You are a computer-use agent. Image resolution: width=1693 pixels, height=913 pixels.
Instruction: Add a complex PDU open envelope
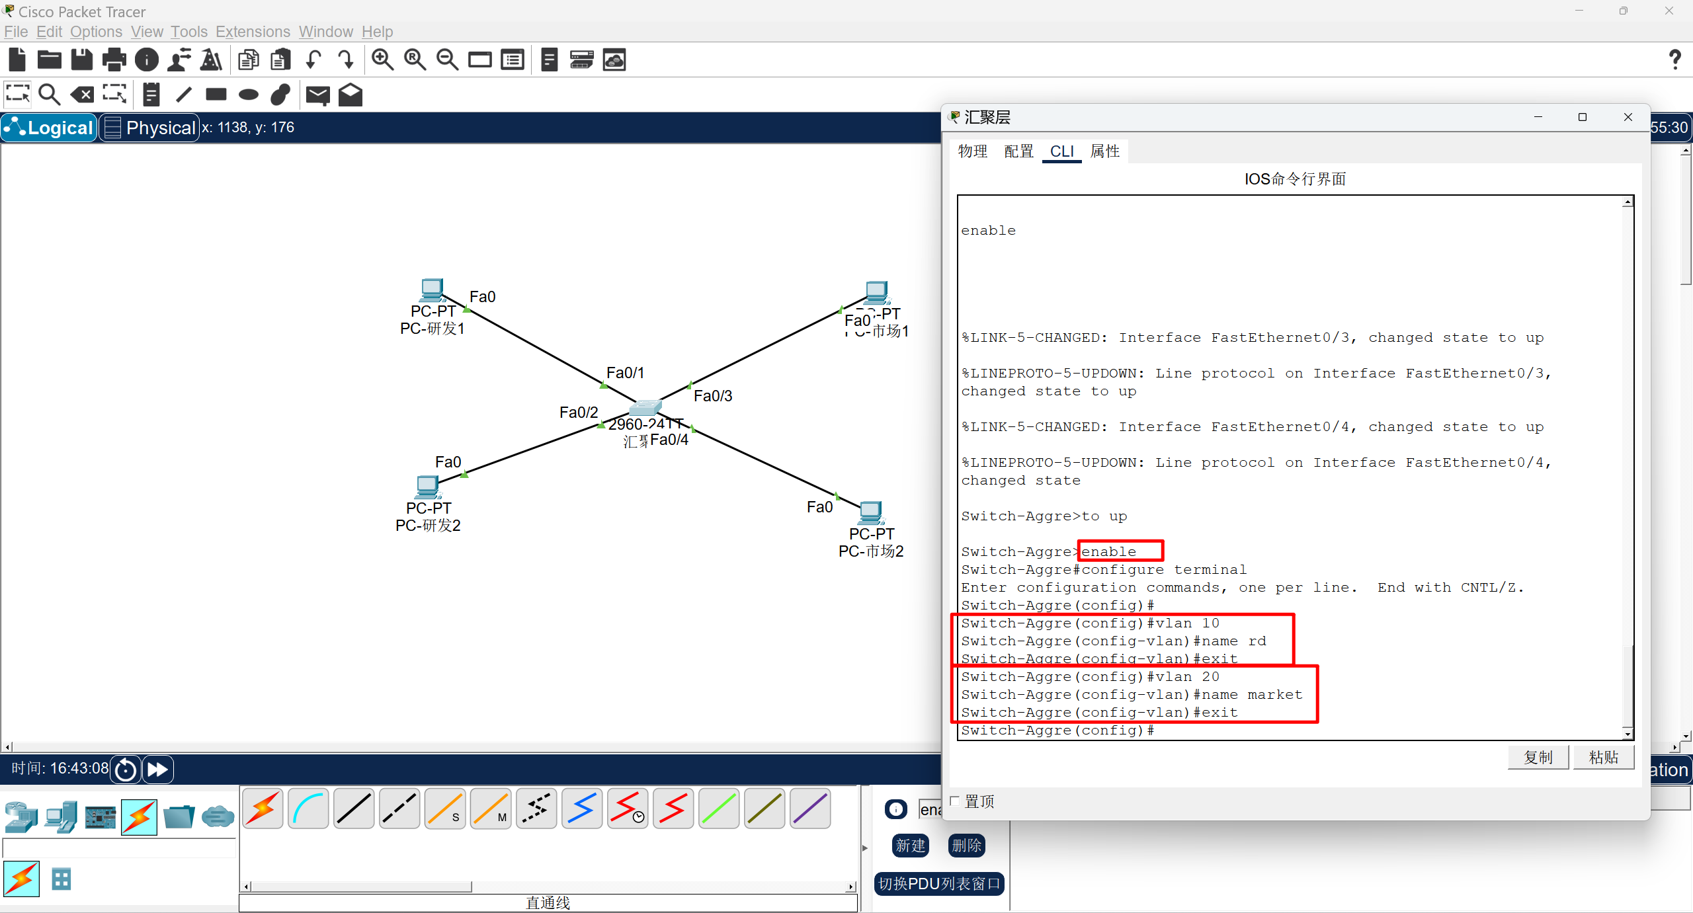click(x=351, y=95)
